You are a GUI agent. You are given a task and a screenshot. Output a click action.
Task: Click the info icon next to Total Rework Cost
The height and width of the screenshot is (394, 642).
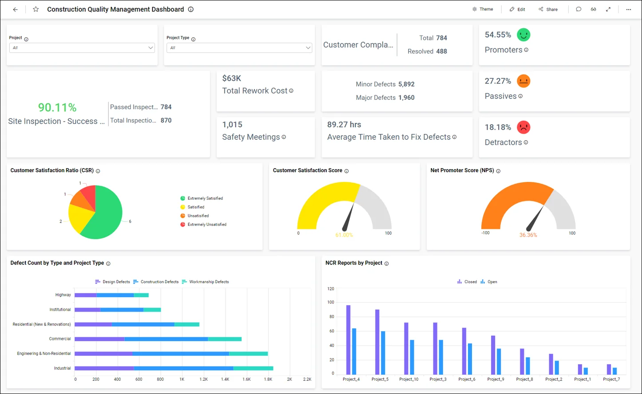click(291, 91)
